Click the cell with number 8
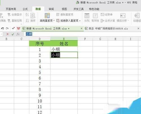 40,89
